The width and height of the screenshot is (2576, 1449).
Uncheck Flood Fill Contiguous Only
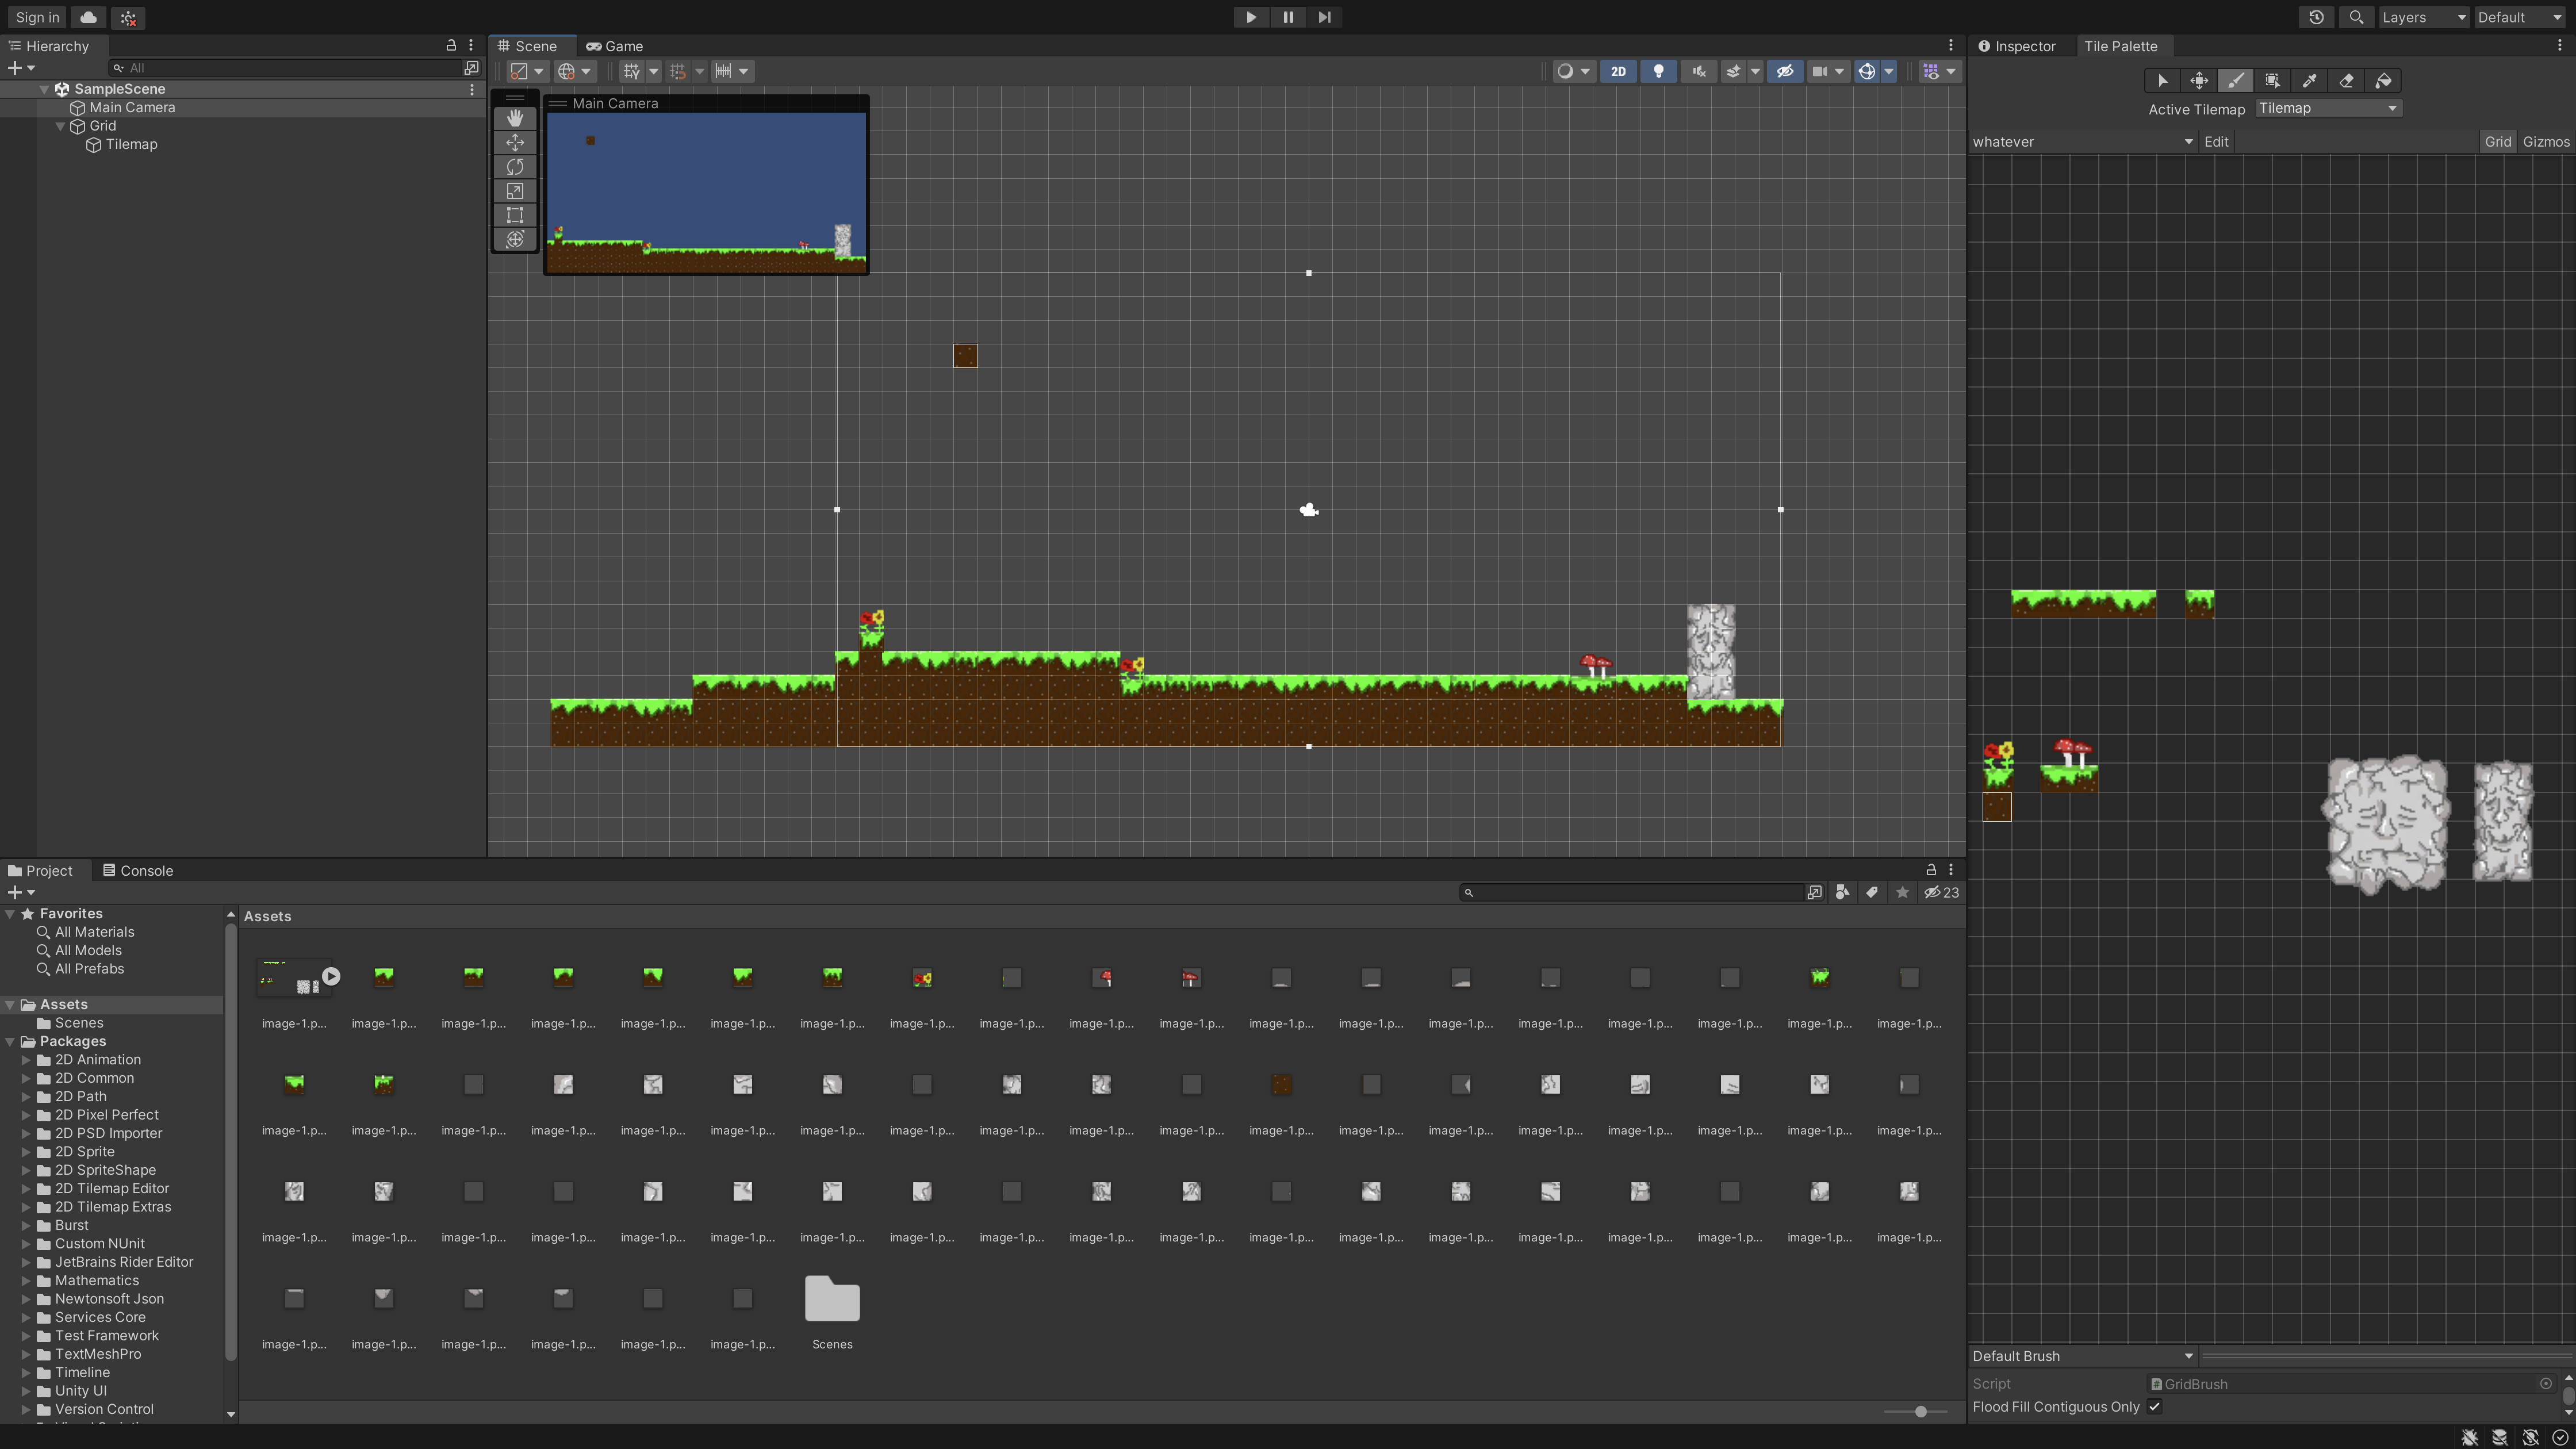coord(2154,1407)
